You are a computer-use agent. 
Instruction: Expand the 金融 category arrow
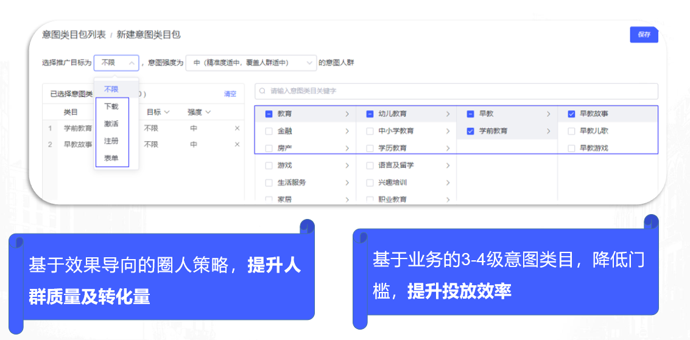pyautogui.click(x=347, y=131)
